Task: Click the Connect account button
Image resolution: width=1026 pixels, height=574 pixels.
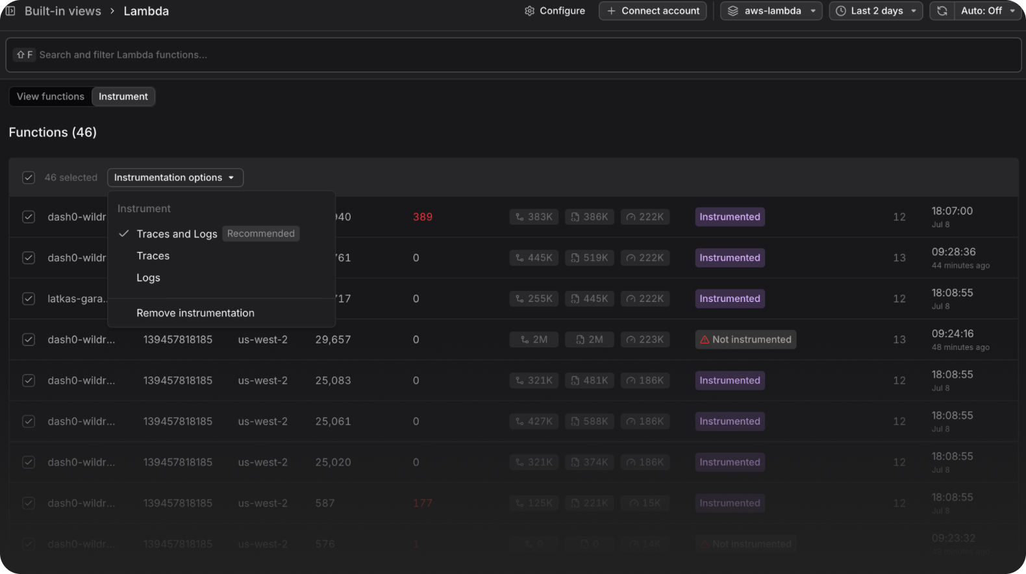Action: [x=653, y=11]
